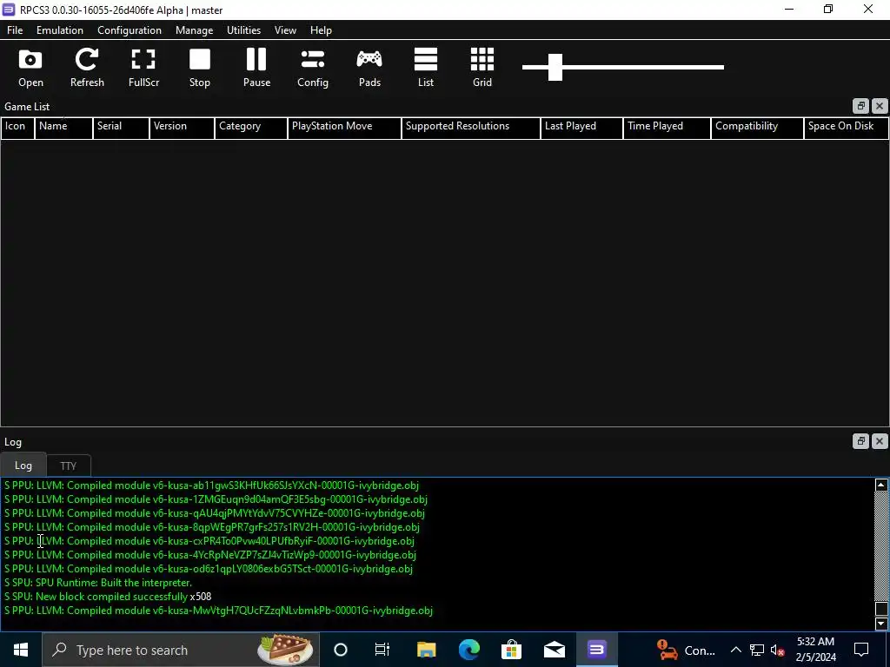The image size is (890, 667).
Task: Click the Refresh game list icon
Action: tap(87, 68)
